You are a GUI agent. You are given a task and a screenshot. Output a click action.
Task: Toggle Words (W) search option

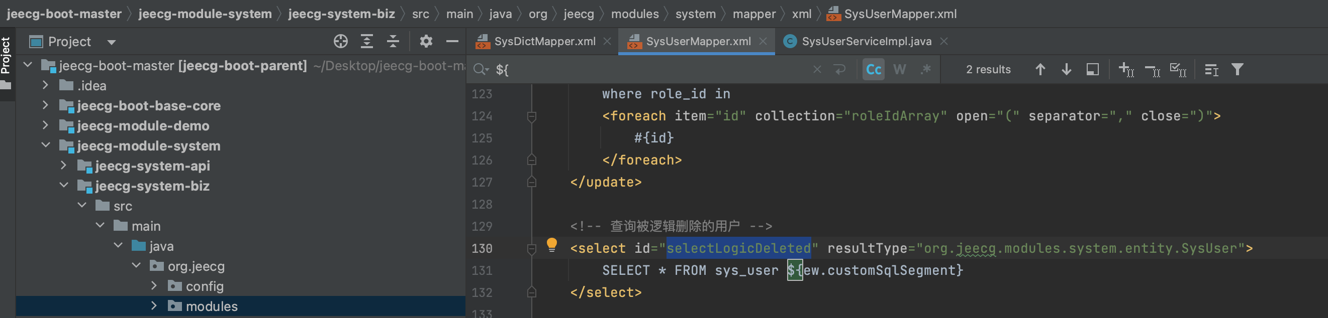coord(900,69)
